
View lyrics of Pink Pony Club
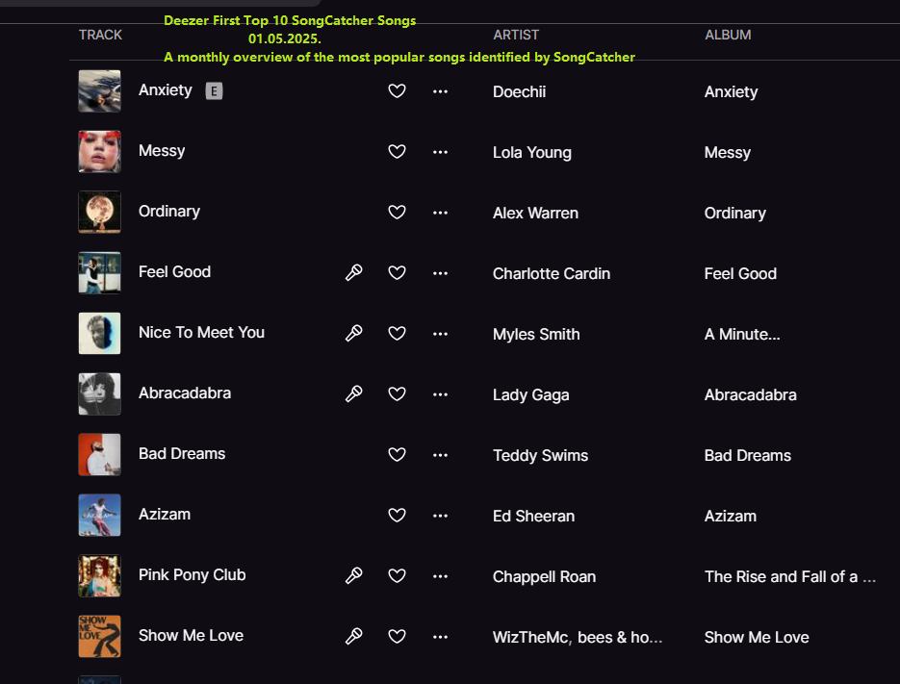pos(353,575)
